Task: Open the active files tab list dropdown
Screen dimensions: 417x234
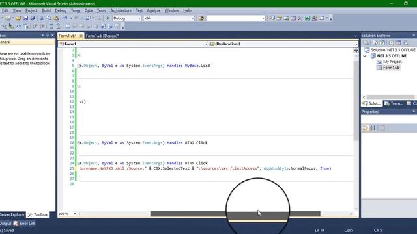Action: tap(356, 36)
